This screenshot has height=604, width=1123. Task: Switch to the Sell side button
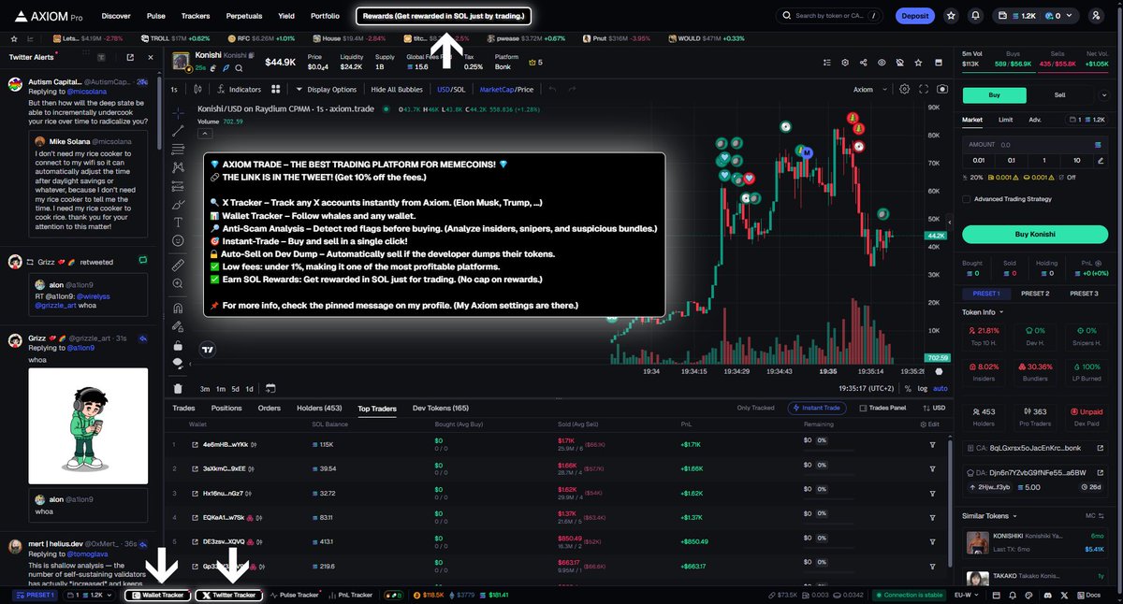click(1059, 94)
